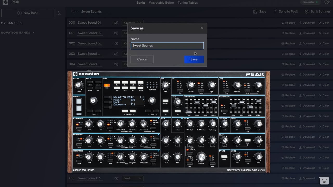Replace the patch in Sweet Sound 03 row
The width and height of the screenshot is (333, 187).
click(x=288, y=44)
